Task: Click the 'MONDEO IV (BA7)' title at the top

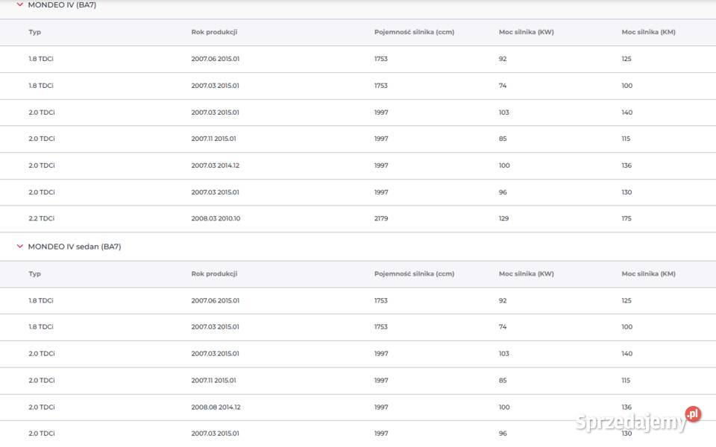Action: click(x=62, y=4)
